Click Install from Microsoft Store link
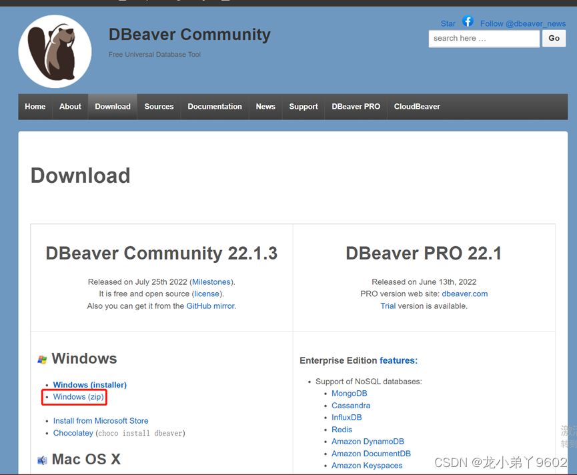The image size is (577, 475). pos(101,421)
